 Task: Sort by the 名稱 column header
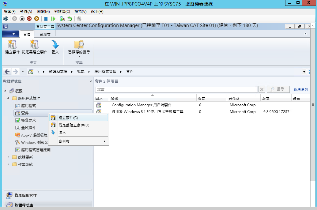pos(153,99)
